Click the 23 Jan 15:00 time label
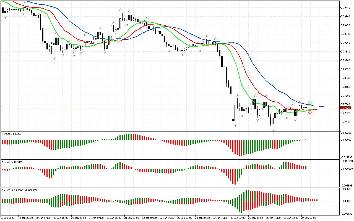The image size is (354, 221). click(x=221, y=218)
